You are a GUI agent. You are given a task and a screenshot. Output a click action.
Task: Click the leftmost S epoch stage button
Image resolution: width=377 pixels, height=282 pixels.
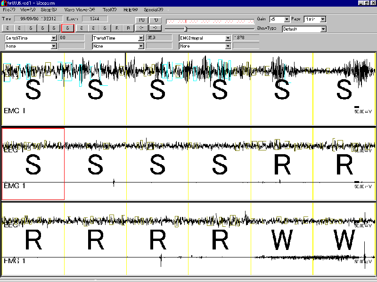(x=8, y=28)
